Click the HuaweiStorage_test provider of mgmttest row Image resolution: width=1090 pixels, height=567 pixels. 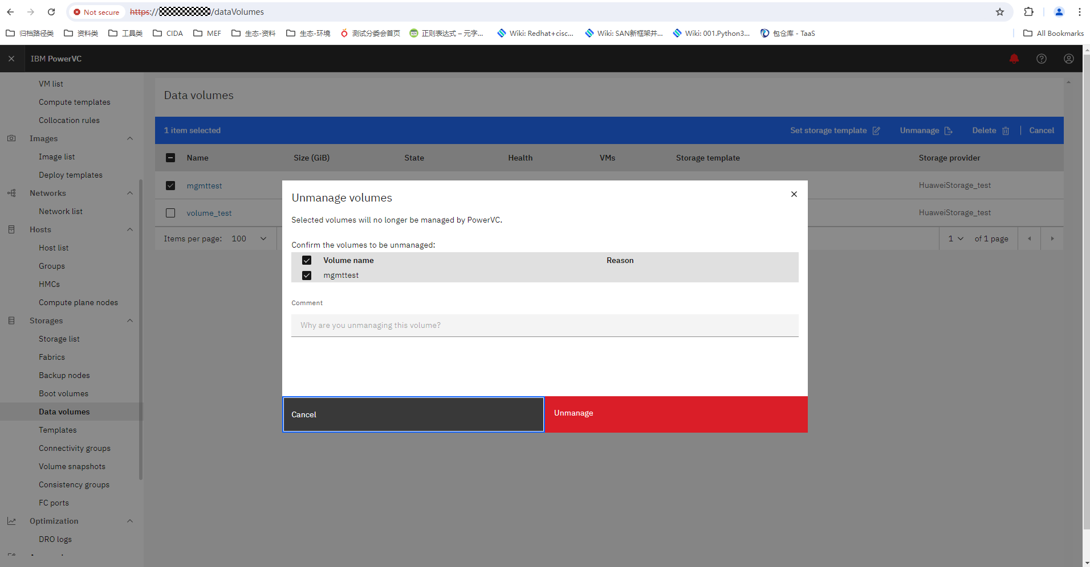(x=955, y=185)
